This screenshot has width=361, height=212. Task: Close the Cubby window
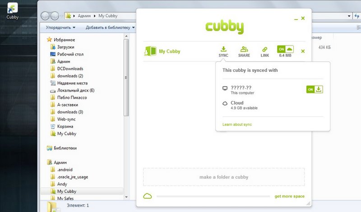[x=303, y=18]
